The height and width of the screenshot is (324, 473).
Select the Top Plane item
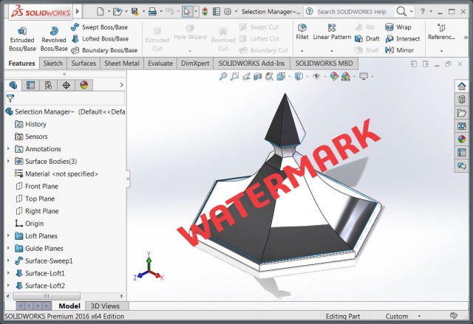pos(35,199)
